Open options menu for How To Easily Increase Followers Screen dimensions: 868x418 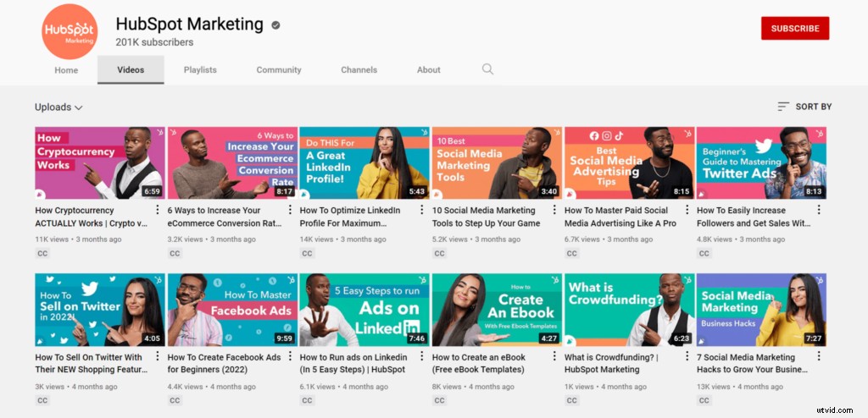pyautogui.click(x=819, y=210)
